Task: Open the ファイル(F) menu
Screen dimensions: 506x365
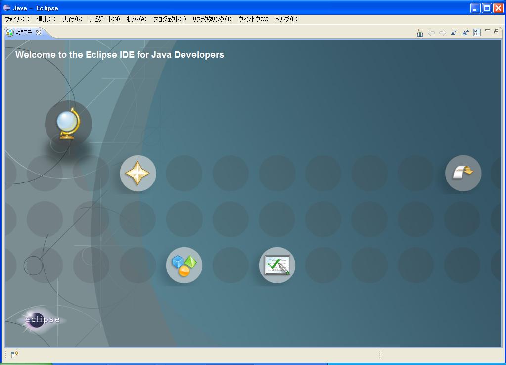Action: point(17,19)
